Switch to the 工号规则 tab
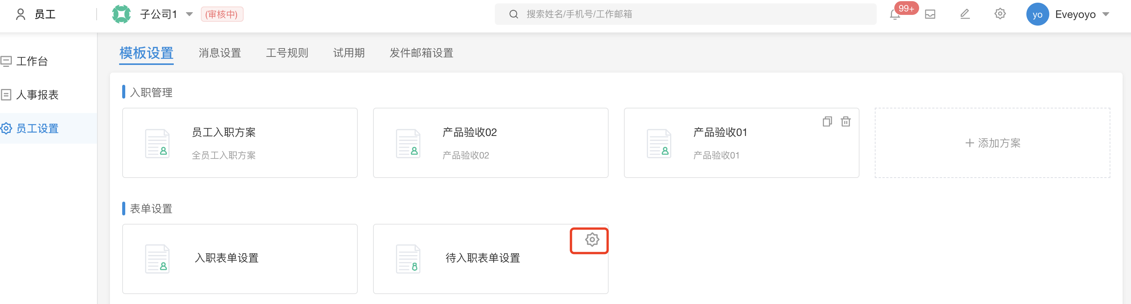 pyautogui.click(x=287, y=53)
